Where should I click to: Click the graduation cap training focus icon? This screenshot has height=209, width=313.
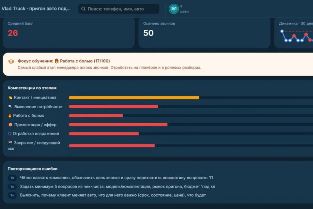[11, 61]
